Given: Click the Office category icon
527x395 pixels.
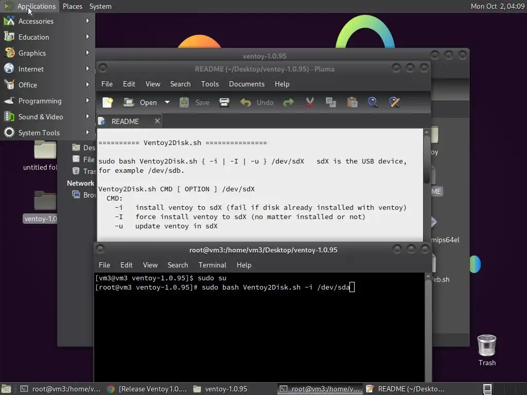Looking at the screenshot, I should tap(9, 85).
